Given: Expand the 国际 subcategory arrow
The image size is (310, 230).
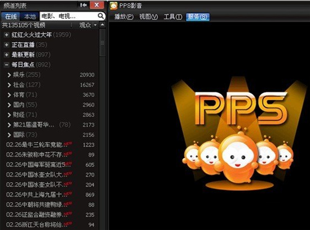Looking at the screenshot, I should [x=9, y=135].
